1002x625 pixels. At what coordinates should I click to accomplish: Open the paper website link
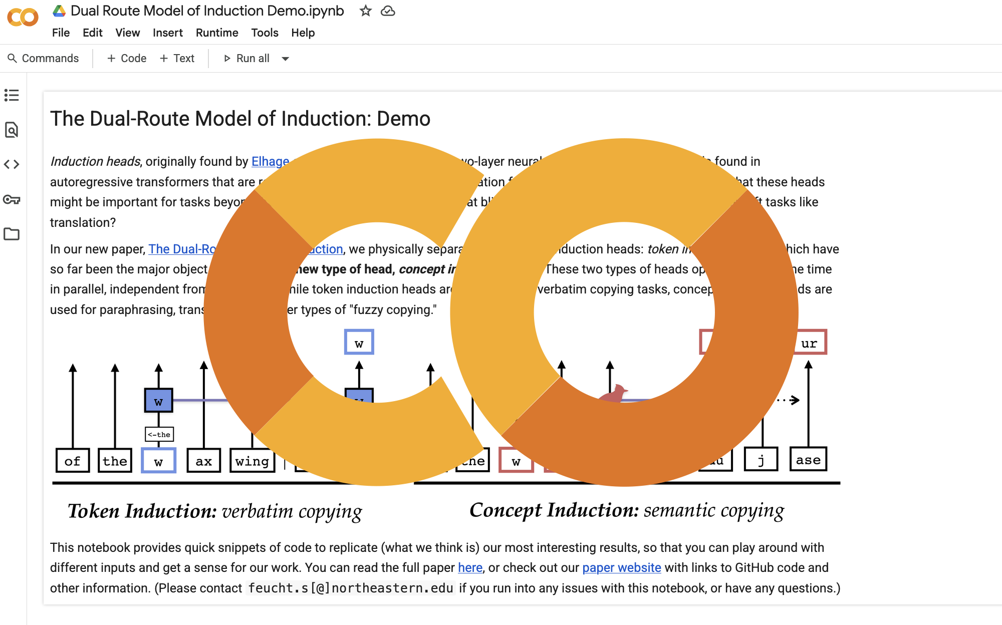pyautogui.click(x=622, y=567)
